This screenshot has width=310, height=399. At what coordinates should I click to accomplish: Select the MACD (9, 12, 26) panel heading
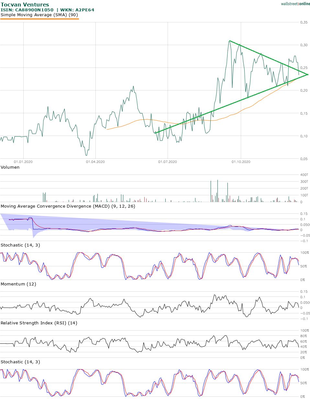click(68, 206)
